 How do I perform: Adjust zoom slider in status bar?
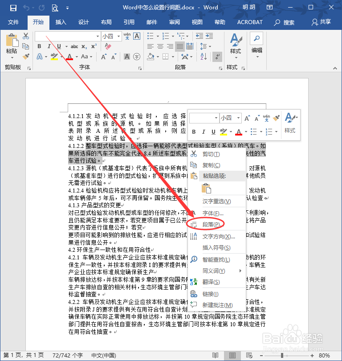click(x=282, y=356)
